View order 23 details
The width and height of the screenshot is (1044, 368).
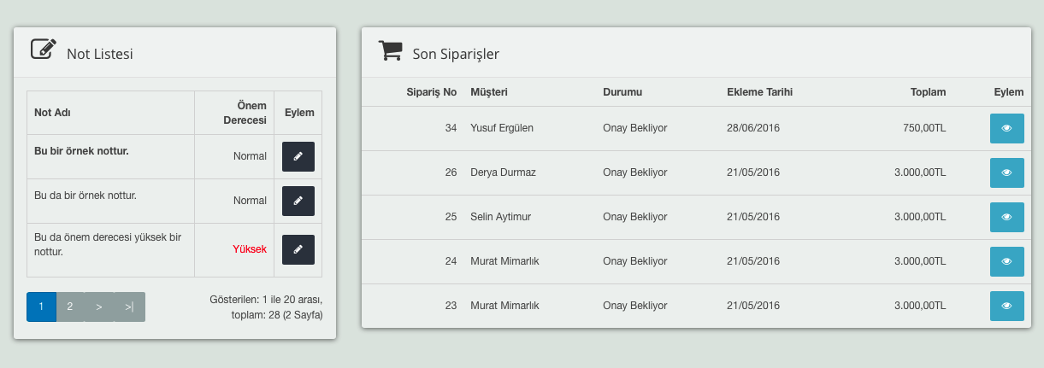1006,306
